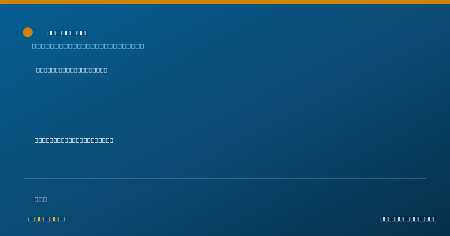Click the orange circle icon
This screenshot has height=236, width=450.
28,32
